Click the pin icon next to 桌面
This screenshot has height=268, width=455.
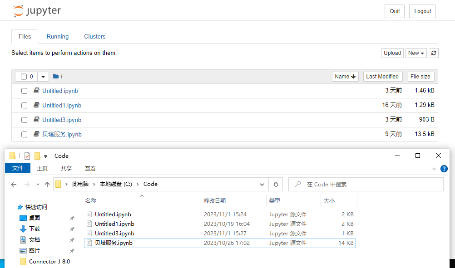[x=72, y=218]
